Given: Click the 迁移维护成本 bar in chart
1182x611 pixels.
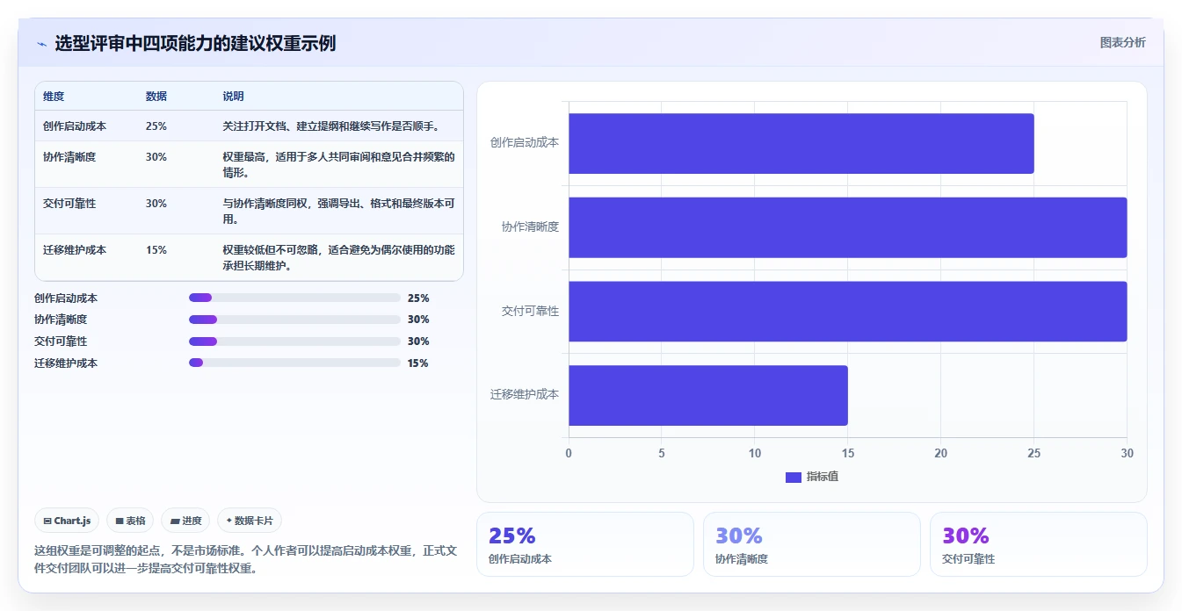Looking at the screenshot, I should click(708, 395).
